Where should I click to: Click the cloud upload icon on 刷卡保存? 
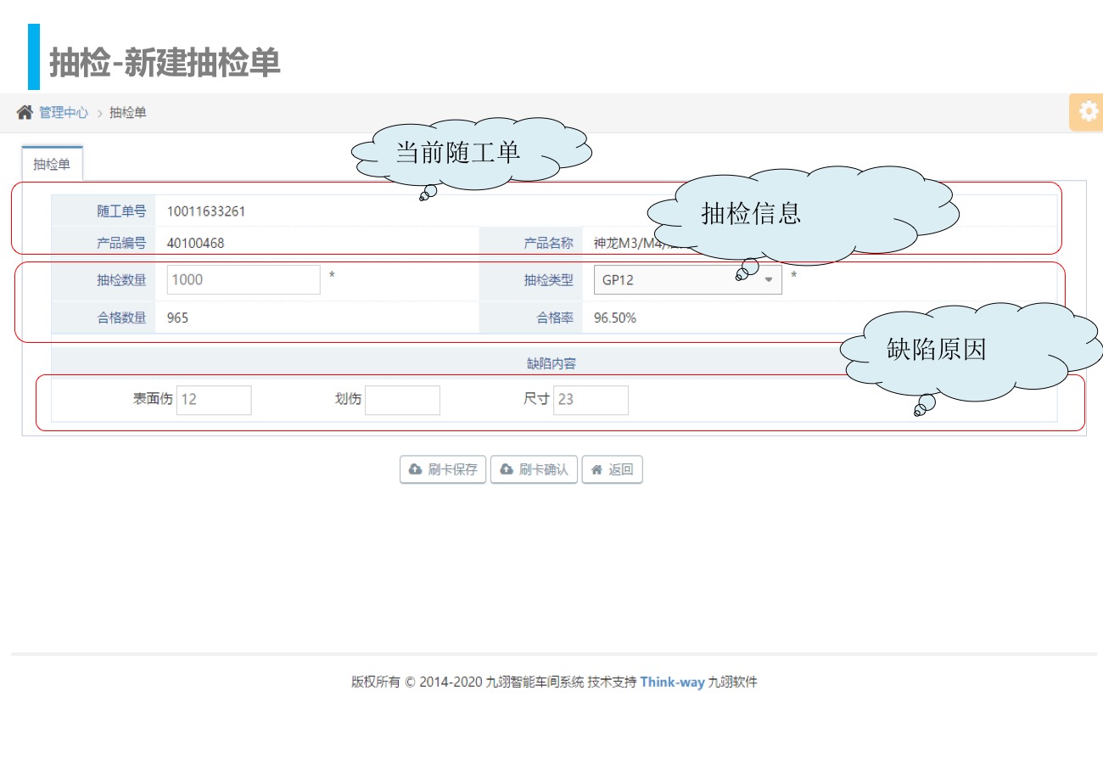click(x=416, y=469)
